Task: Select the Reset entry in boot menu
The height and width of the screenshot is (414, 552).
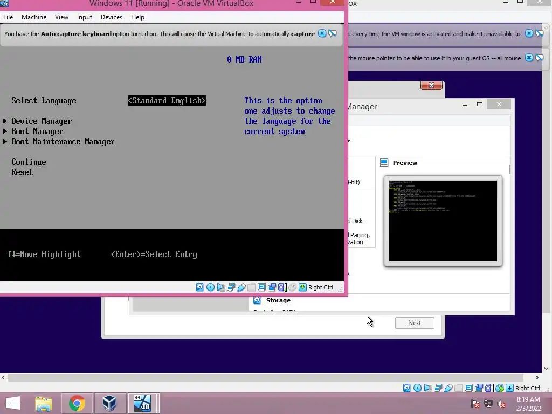Action: click(x=22, y=172)
